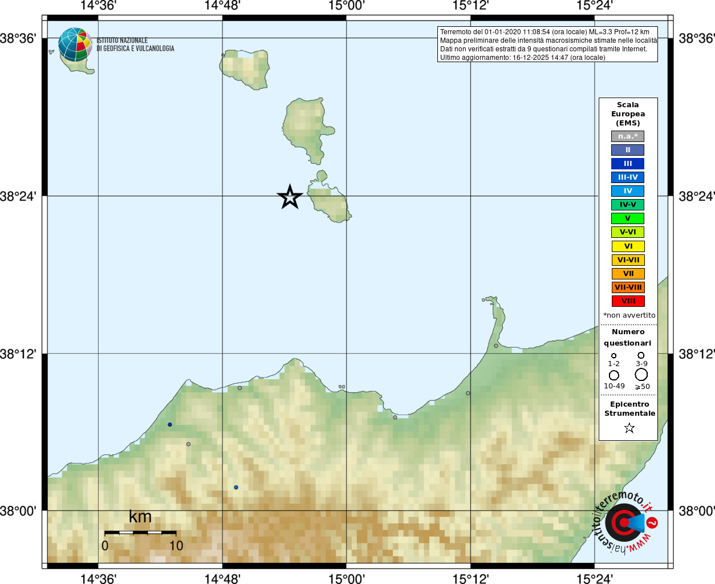
Task: Click the Istituto Nazionale di Geofisica text
Action: point(135,44)
